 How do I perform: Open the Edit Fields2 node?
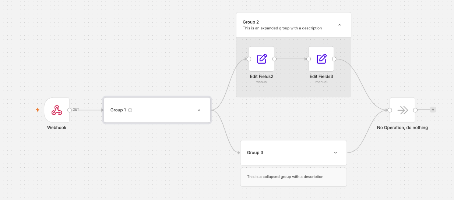pos(261,59)
